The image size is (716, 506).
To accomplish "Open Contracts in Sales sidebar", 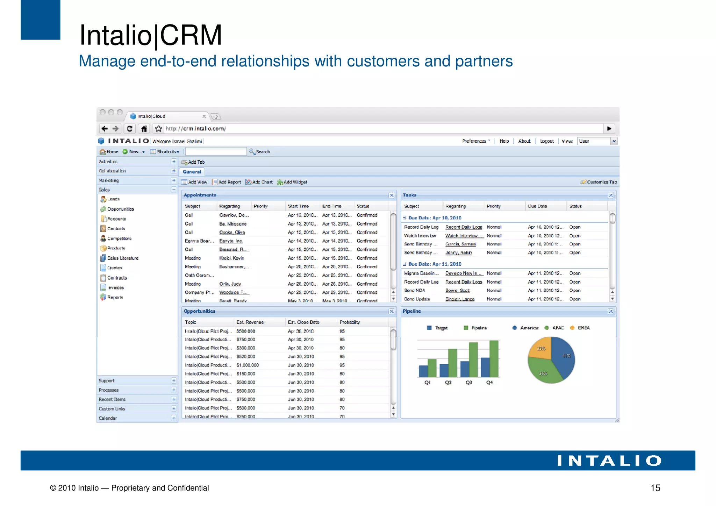I will pos(114,278).
